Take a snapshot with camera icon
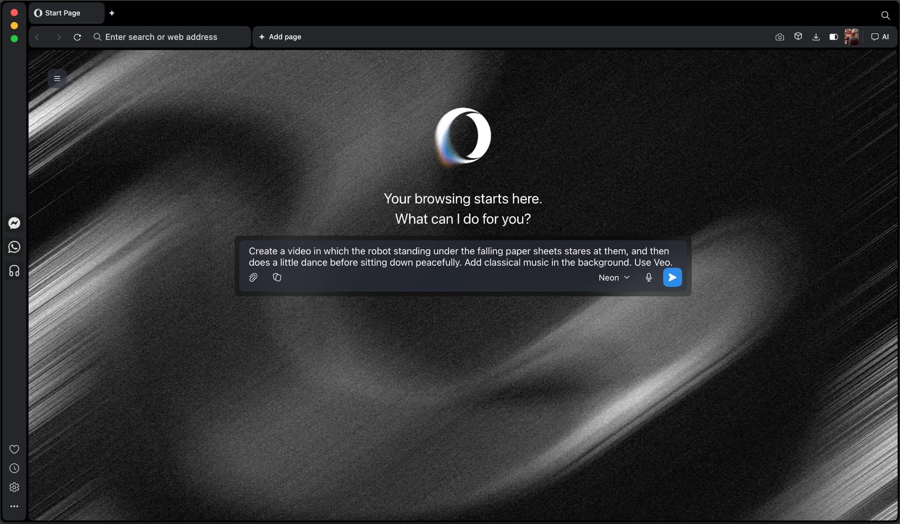 click(x=779, y=37)
